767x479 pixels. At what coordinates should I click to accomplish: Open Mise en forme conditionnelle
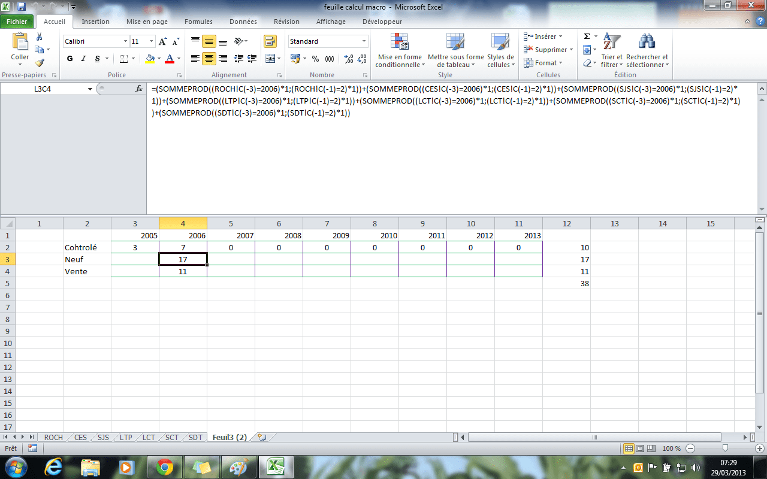pos(399,51)
